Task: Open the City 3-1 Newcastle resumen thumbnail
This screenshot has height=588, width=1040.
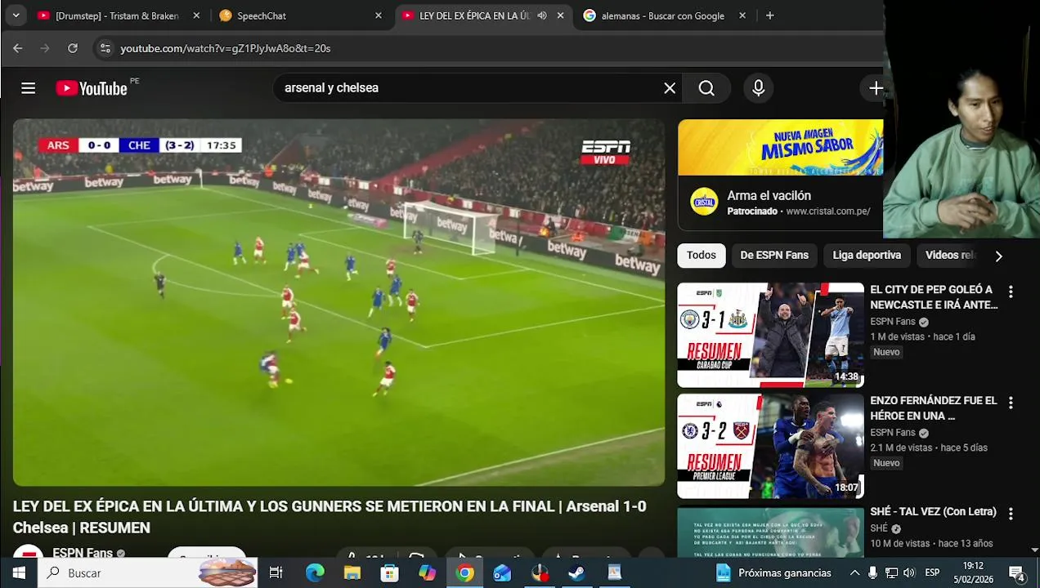Action: [x=770, y=335]
